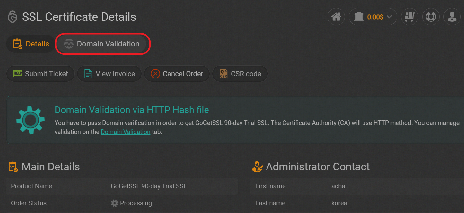464x213 pixels.
Task: Click the 'Administrator Contact' section heading
Action: click(318, 167)
